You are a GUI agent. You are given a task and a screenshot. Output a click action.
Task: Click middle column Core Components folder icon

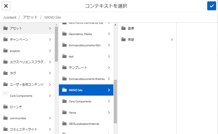[x=64, y=101]
